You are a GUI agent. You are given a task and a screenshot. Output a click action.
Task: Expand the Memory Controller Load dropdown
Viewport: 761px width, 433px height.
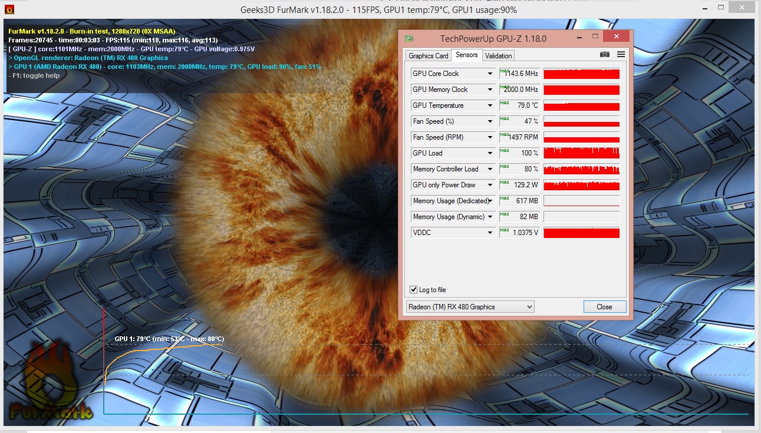489,169
